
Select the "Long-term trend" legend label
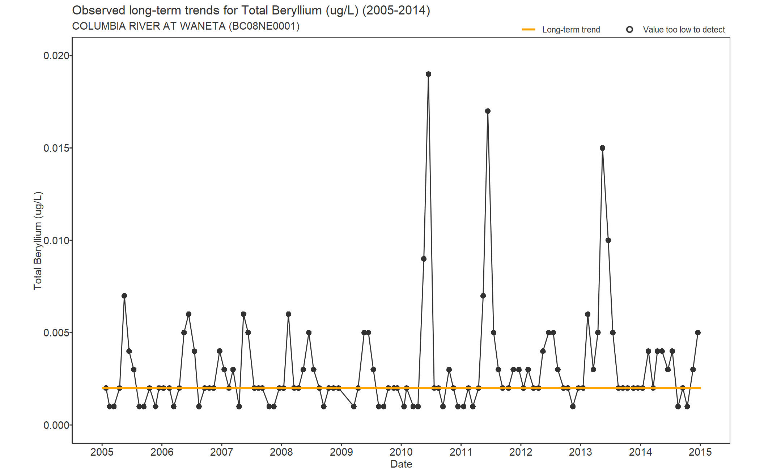571,30
